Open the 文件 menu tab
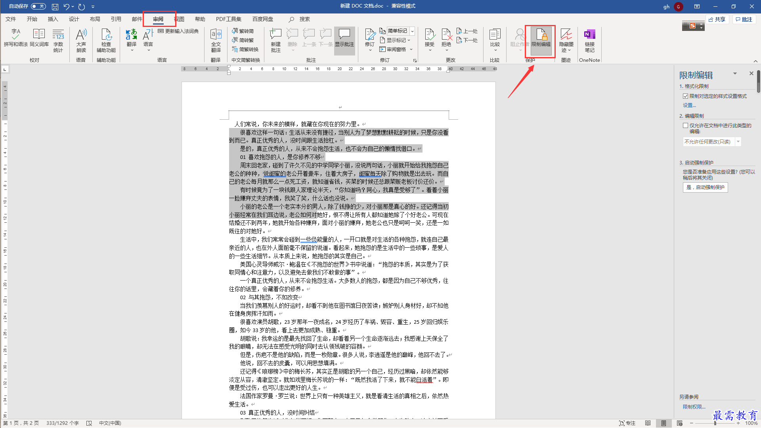This screenshot has width=761, height=428. coord(11,19)
